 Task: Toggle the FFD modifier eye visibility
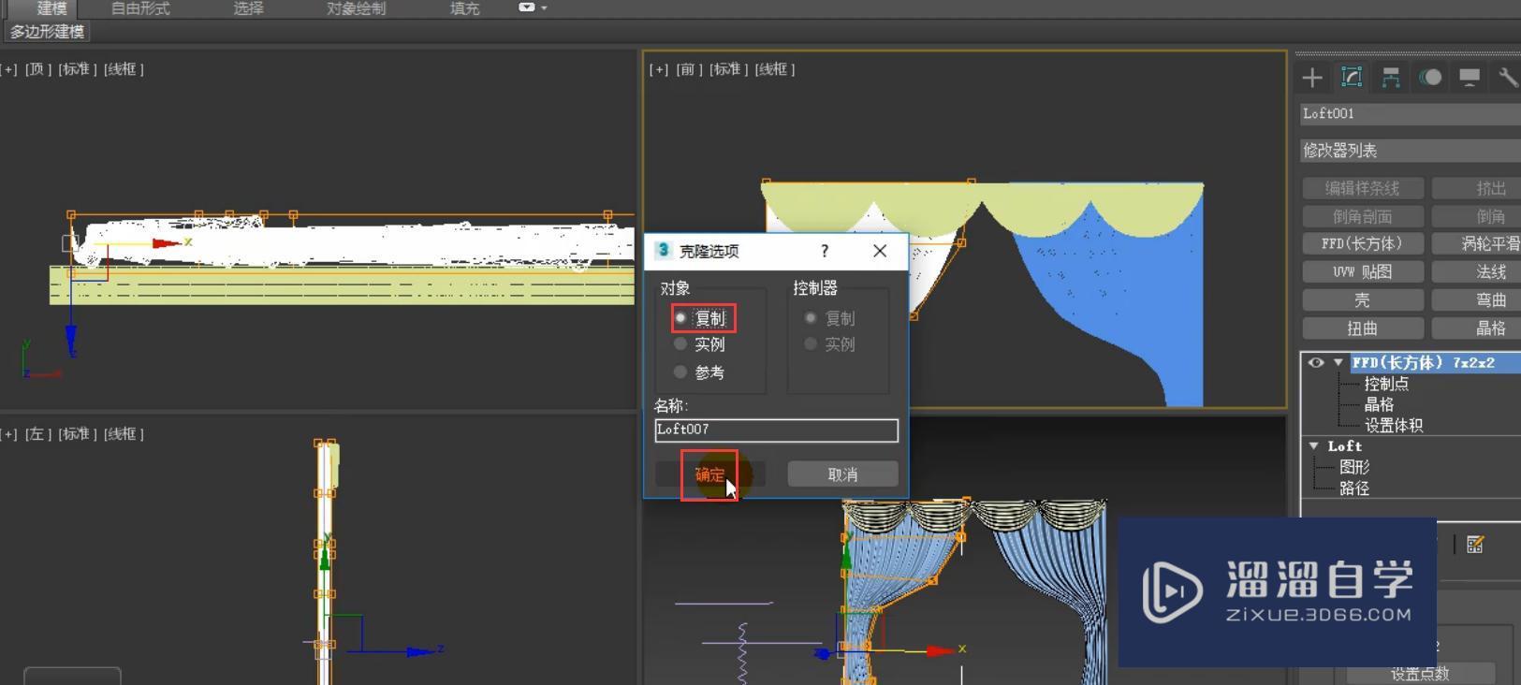1316,363
